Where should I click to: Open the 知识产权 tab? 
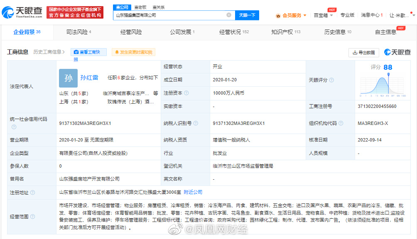(286, 32)
